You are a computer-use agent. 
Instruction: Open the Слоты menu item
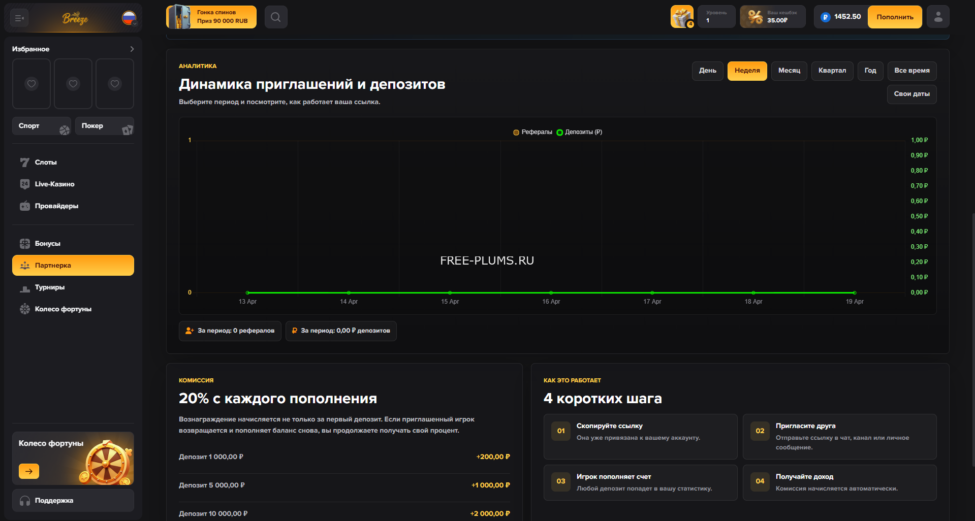point(46,162)
